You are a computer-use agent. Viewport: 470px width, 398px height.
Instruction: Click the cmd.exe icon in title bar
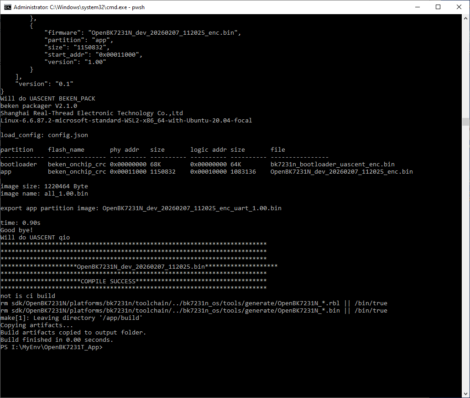point(7,7)
